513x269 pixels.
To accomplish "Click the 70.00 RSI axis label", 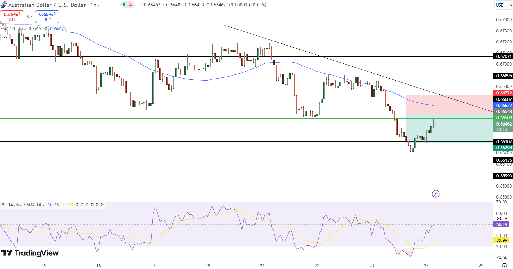I will tap(502, 202).
